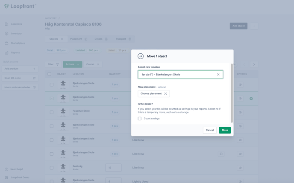Image resolution: width=294 pixels, height=183 pixels.
Task: Enable the Count savings checkbox
Action: point(140,119)
